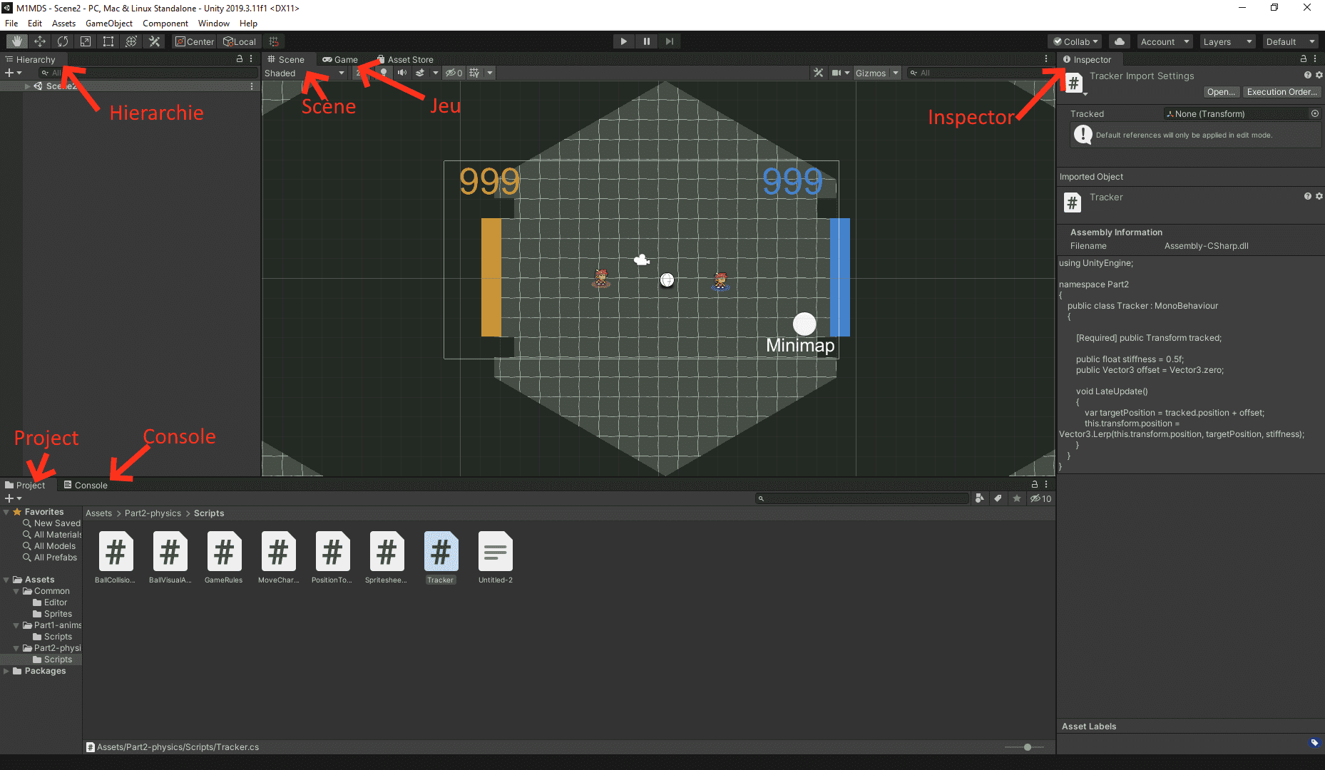Select the Scale tool
This screenshot has width=1325, height=770.
(86, 41)
